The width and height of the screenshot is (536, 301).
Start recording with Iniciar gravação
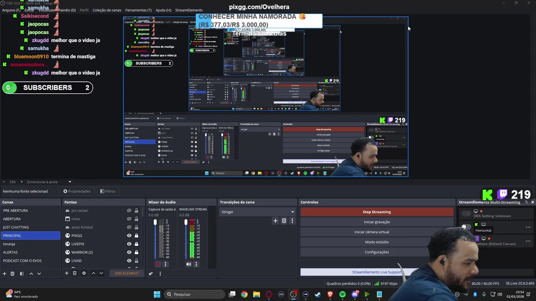[x=376, y=222]
